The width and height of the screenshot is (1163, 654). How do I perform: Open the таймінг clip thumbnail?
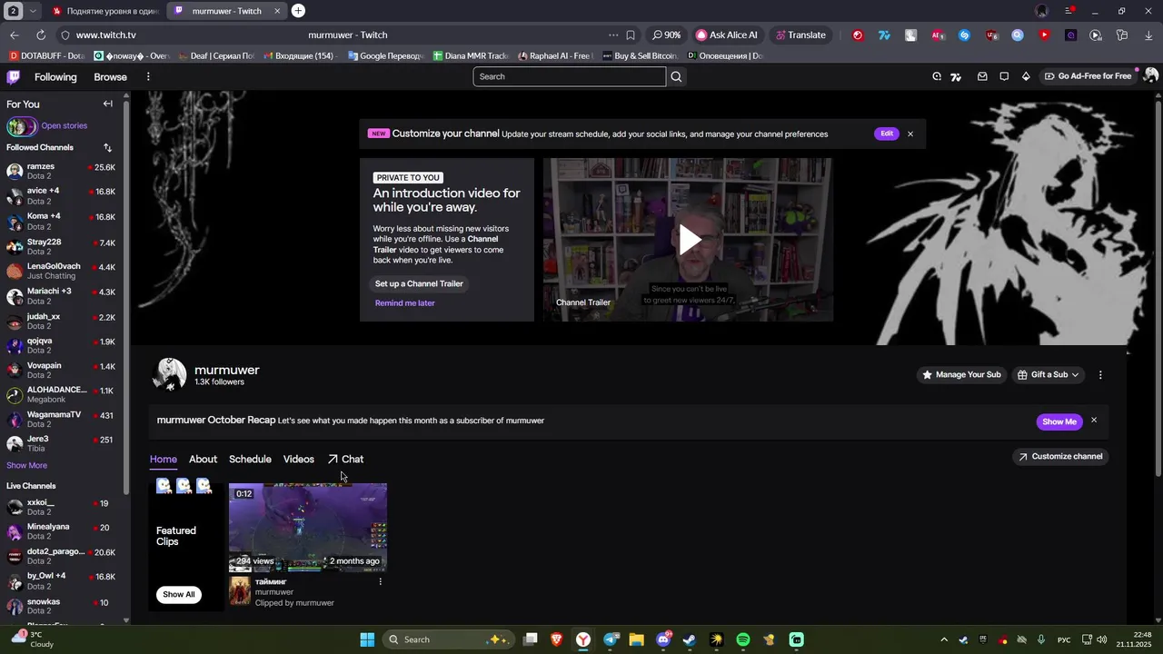308,527
